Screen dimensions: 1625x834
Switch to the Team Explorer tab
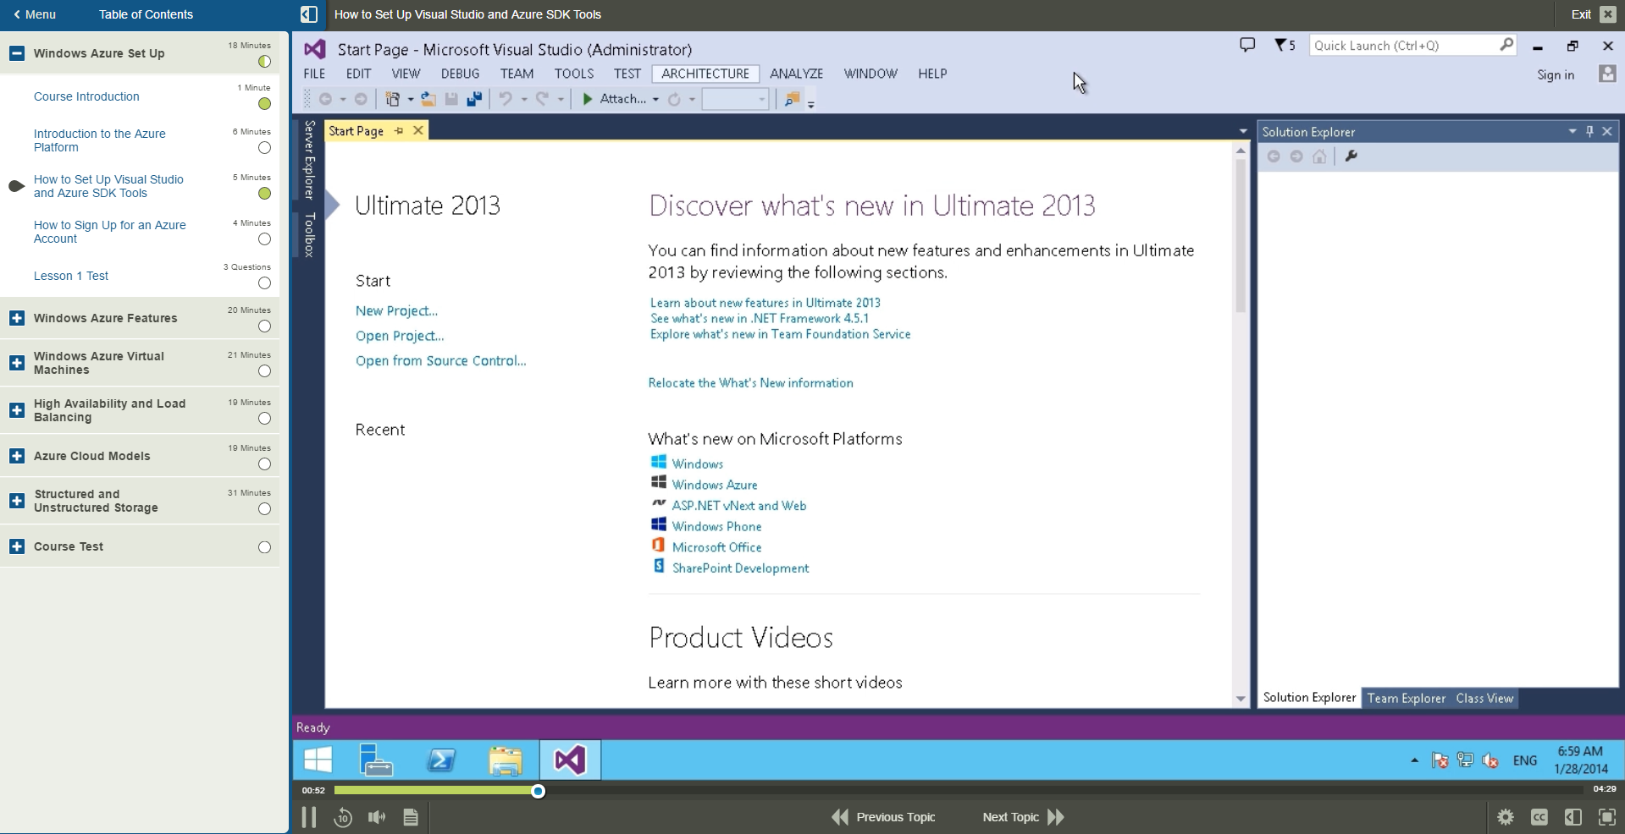[x=1405, y=698]
